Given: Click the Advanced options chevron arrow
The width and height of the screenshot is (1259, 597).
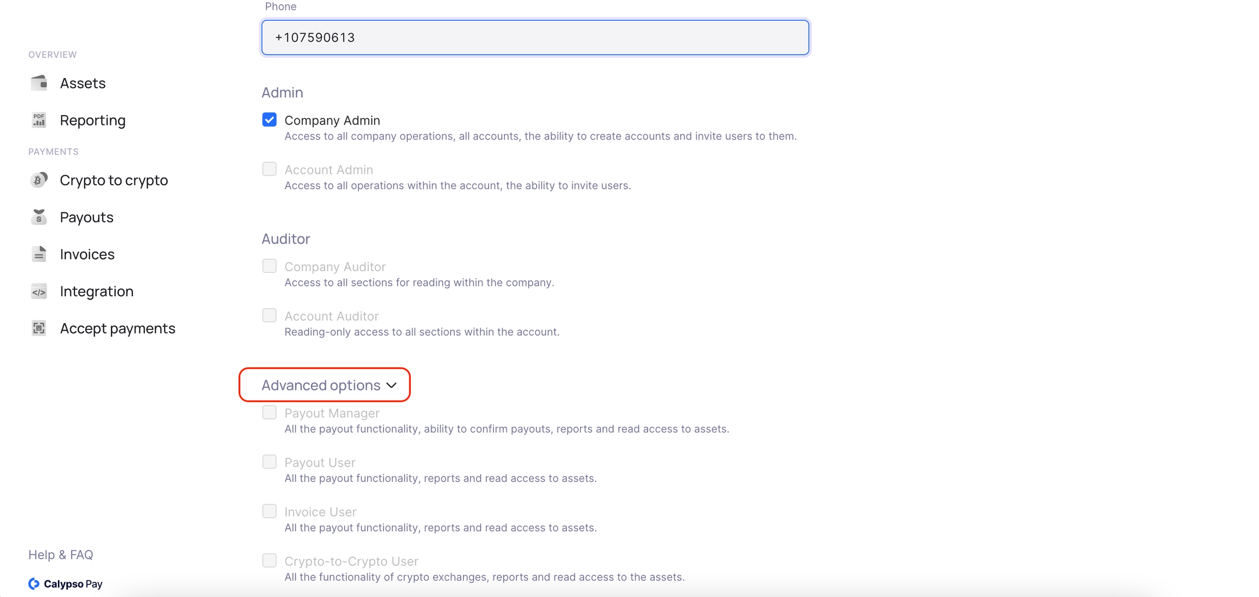Looking at the screenshot, I should (x=392, y=385).
